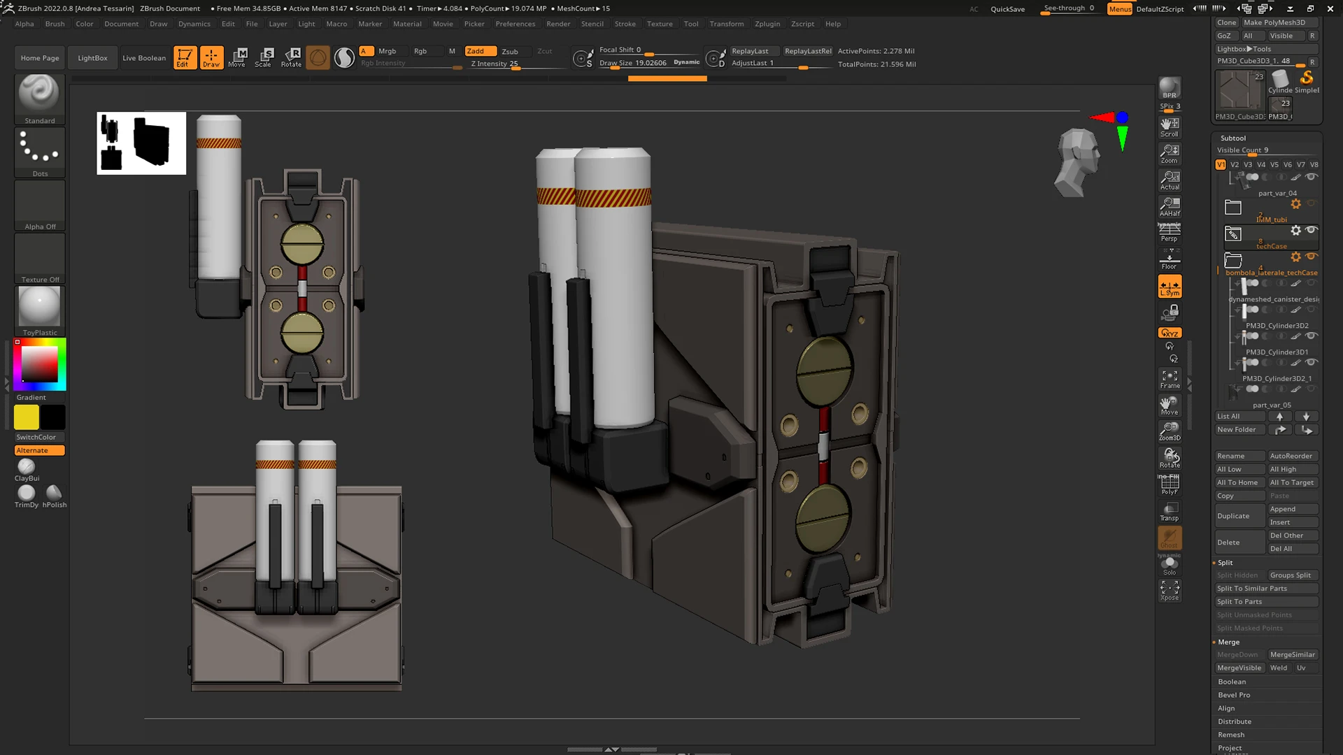Image resolution: width=1343 pixels, height=755 pixels.
Task: Toggle Solo mode
Action: tap(1170, 564)
